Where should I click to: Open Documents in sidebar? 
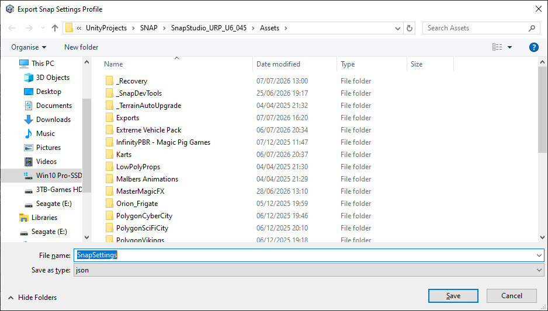coord(47,106)
